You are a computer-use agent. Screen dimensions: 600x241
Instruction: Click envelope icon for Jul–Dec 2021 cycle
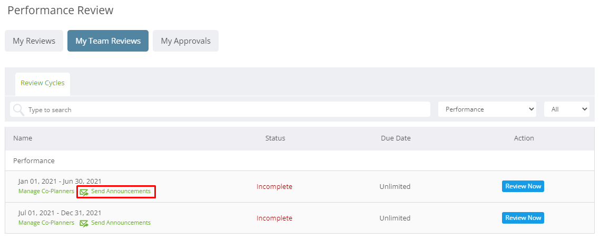[x=84, y=224]
